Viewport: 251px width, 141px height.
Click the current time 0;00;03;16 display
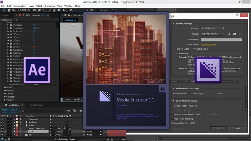10,110
